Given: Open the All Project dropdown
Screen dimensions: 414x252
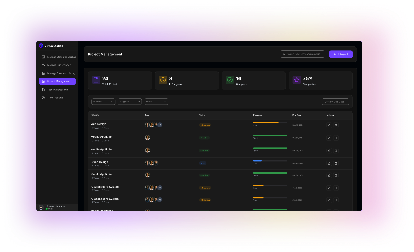Looking at the screenshot, I should 103,102.
